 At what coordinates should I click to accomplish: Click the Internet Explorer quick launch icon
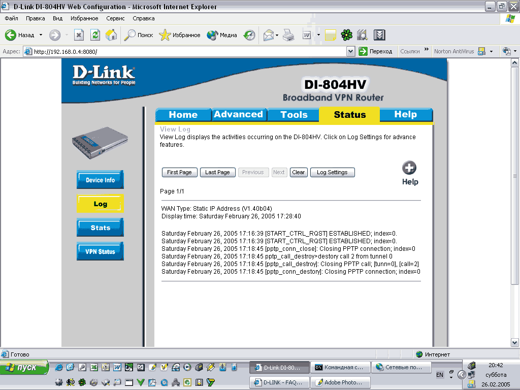pos(59,367)
